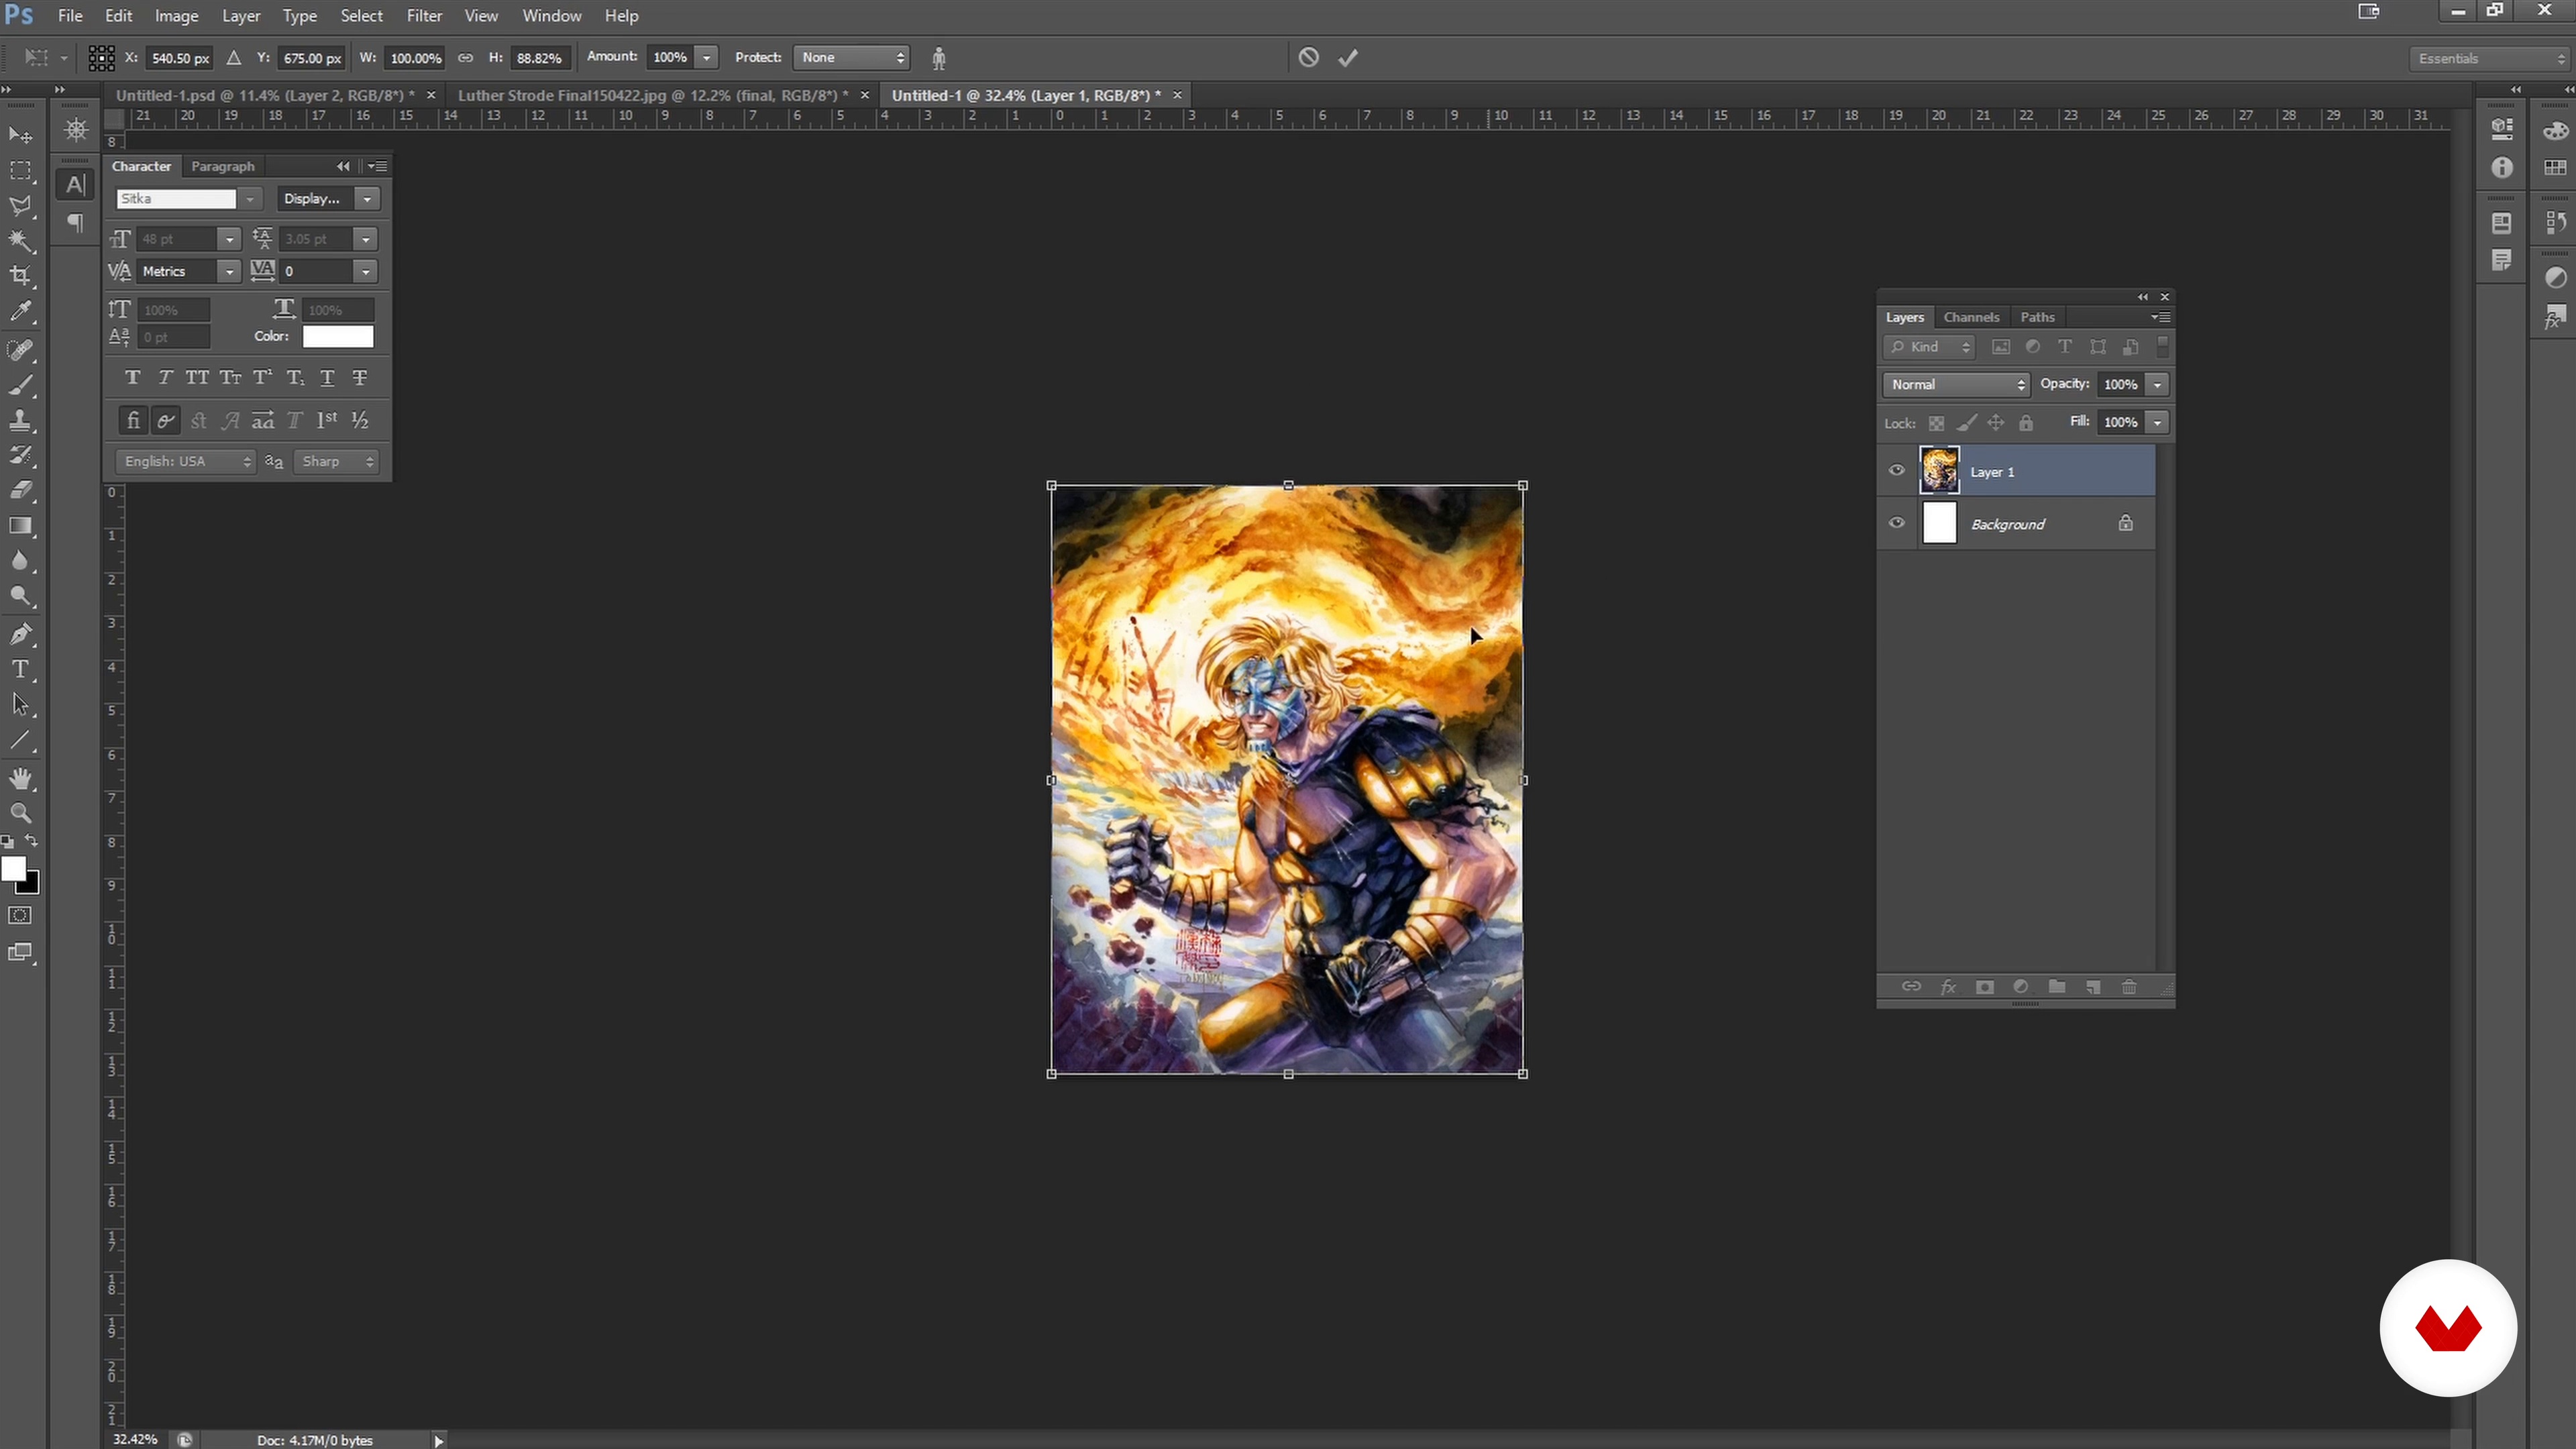Select the Path Selection tool
Viewport: 2576px width, 1449px height.
tap(20, 705)
